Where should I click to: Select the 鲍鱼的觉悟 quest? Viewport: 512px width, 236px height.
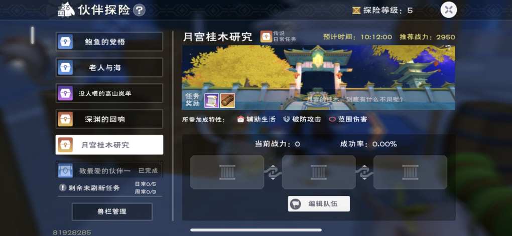pyautogui.click(x=109, y=42)
